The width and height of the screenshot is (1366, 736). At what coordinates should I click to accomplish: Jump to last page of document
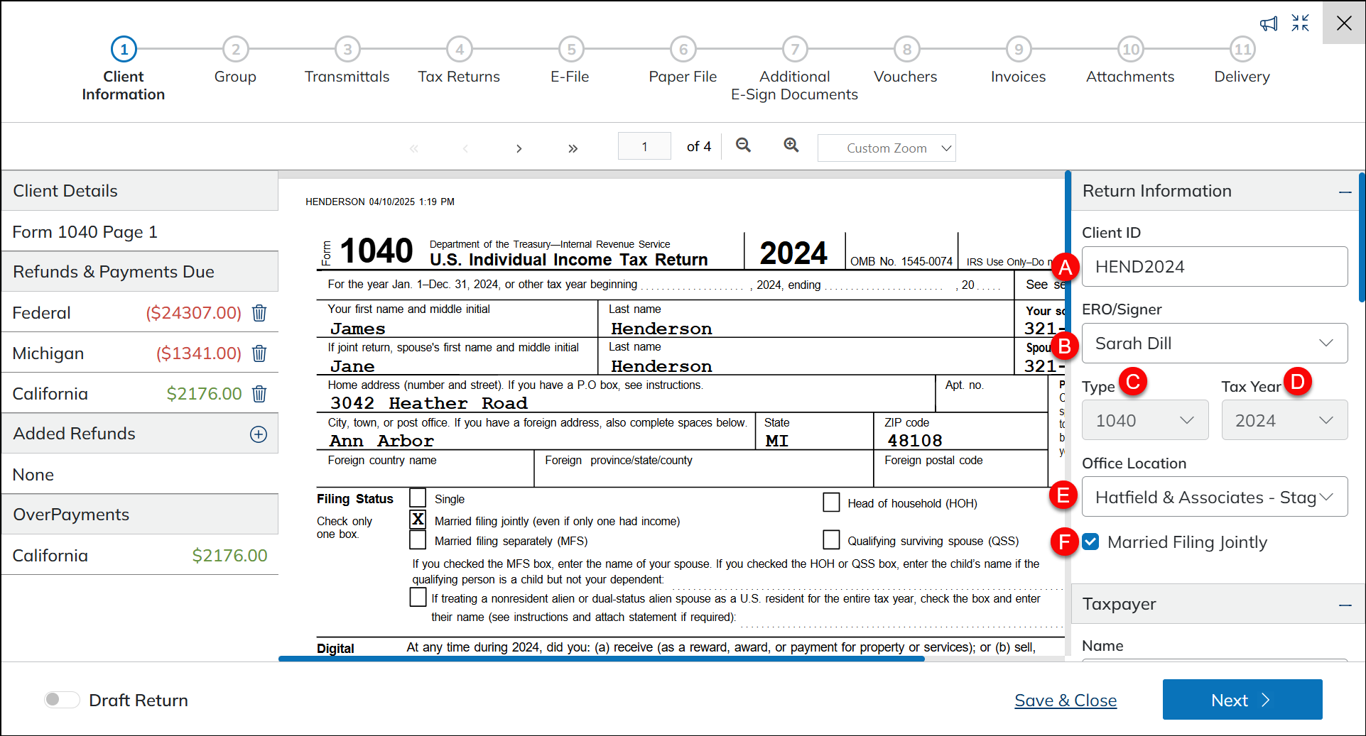573,148
